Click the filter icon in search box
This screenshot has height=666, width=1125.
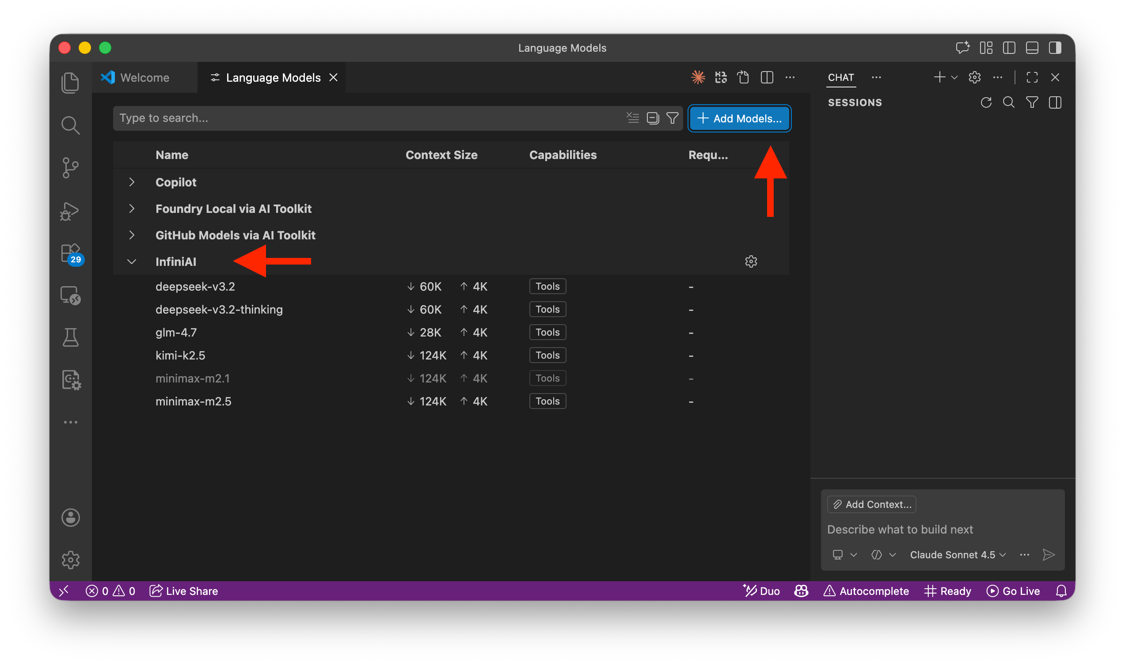coord(672,118)
